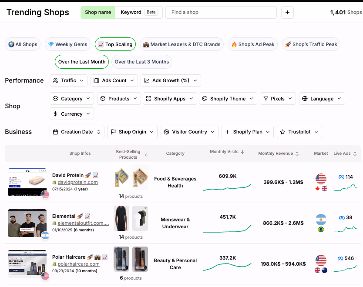Click the Find a shop search field
This screenshot has height=287, width=363.
[x=221, y=12]
